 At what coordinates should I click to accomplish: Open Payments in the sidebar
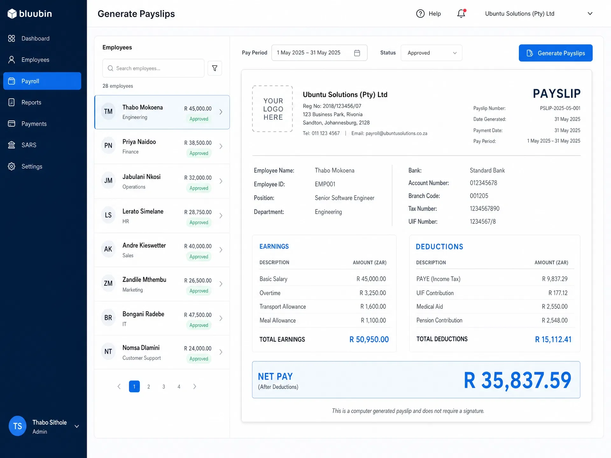coord(42,124)
